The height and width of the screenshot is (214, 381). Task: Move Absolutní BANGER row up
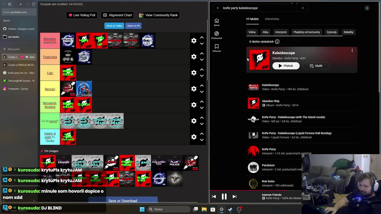[x=202, y=37]
